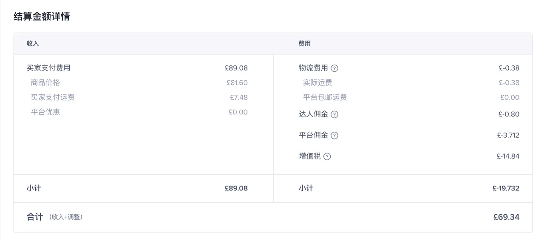Click the help icon beside 平台佣金
The height and width of the screenshot is (241, 544).
[x=334, y=136]
